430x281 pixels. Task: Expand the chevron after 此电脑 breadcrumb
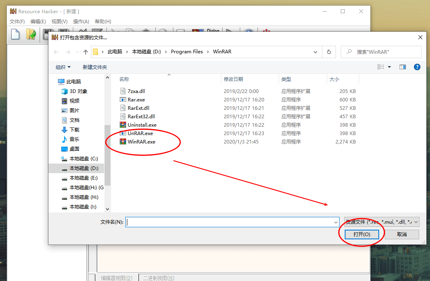pos(127,52)
